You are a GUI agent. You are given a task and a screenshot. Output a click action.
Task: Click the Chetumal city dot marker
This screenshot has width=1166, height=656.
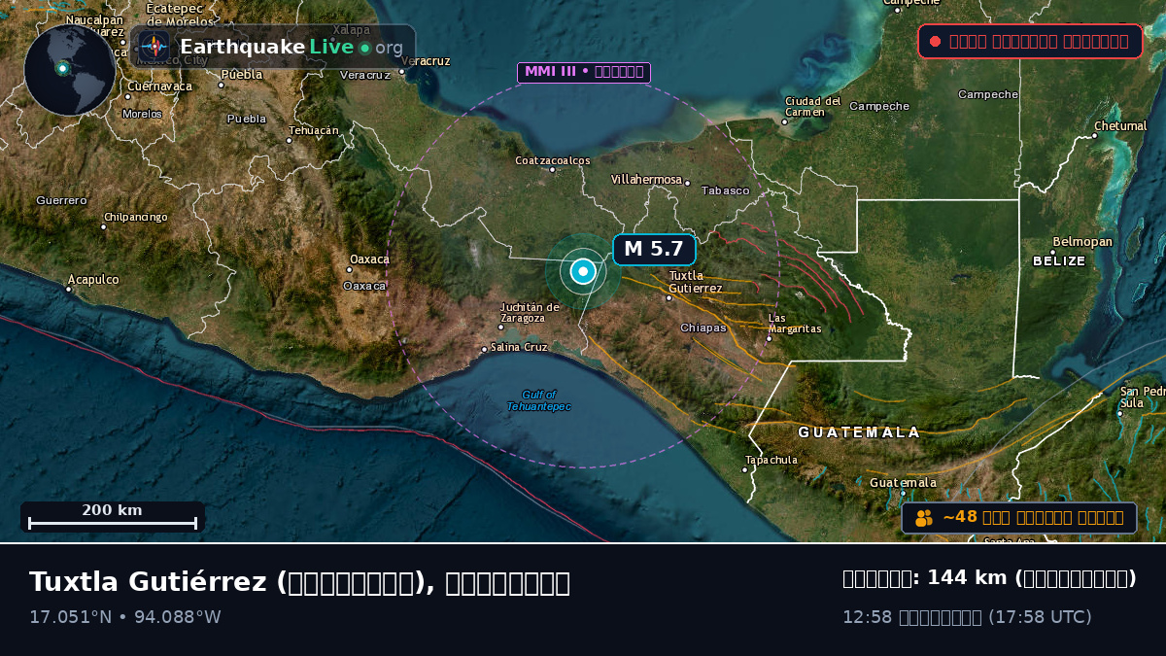pos(1094,136)
